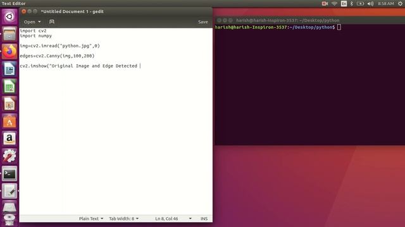Open the disc icon at launcher bottom
The image size is (405, 227).
pyautogui.click(x=9, y=220)
